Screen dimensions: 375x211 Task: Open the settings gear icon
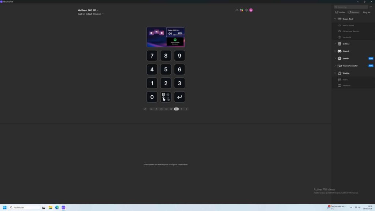coord(246,10)
